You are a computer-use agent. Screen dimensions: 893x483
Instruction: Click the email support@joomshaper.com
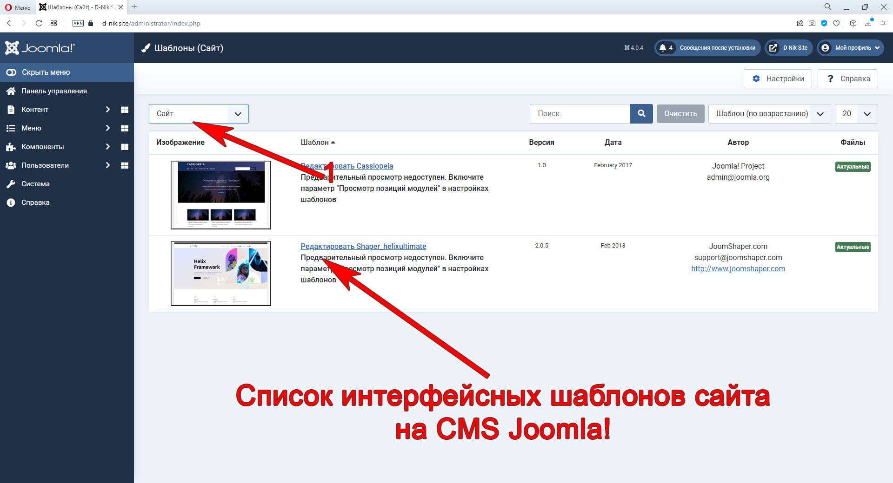(738, 257)
